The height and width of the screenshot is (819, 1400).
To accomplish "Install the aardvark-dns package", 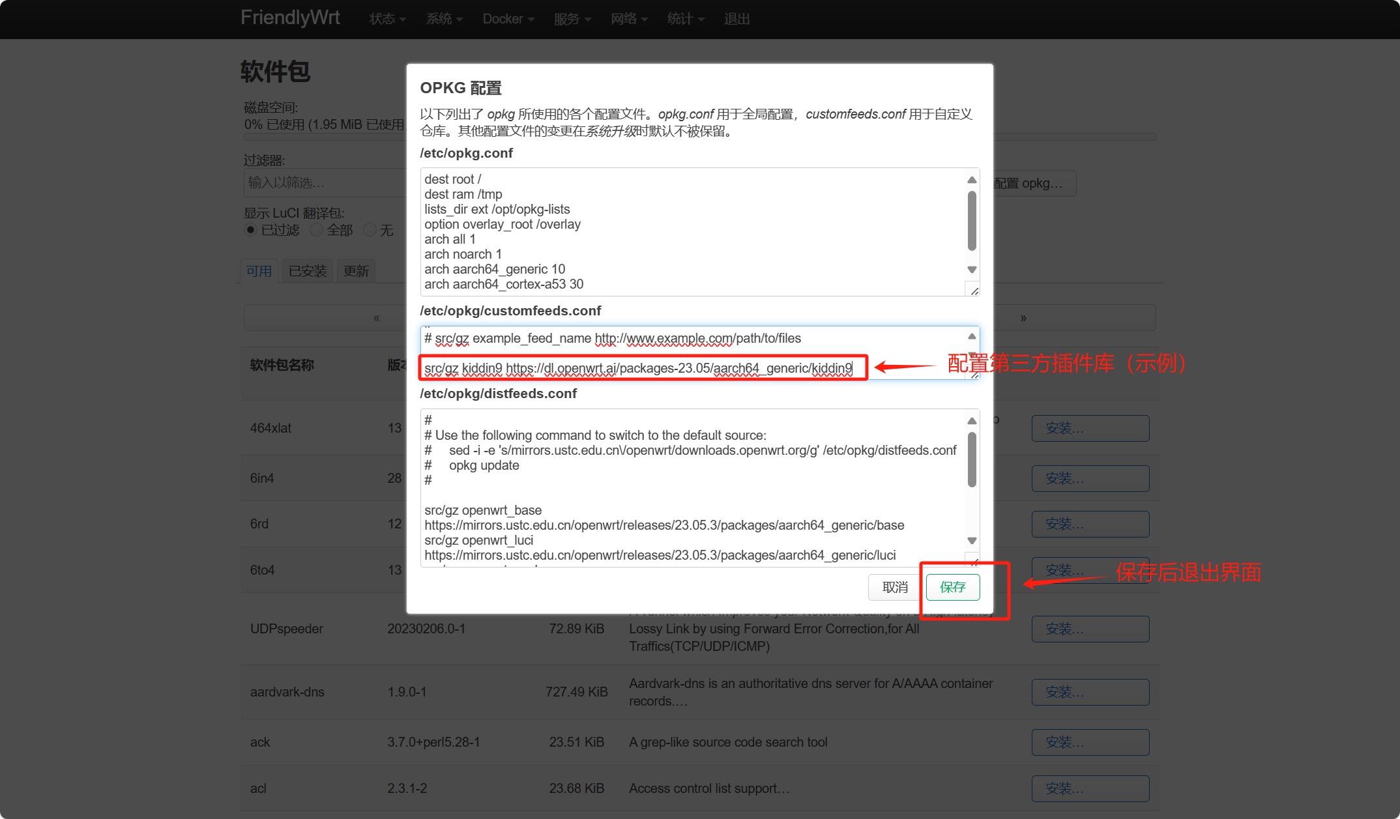I will (1090, 692).
